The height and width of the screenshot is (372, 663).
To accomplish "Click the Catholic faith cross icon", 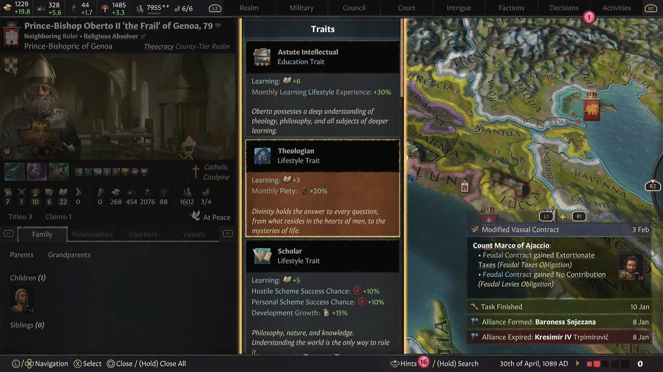I will (196, 172).
